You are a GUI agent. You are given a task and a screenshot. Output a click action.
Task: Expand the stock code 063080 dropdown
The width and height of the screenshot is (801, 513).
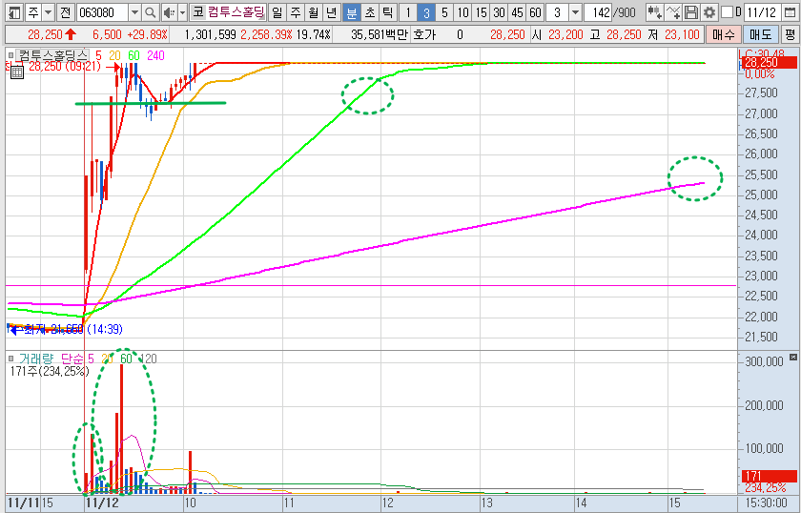point(134,12)
